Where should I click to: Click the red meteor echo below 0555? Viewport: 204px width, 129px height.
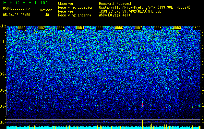click(98, 108)
